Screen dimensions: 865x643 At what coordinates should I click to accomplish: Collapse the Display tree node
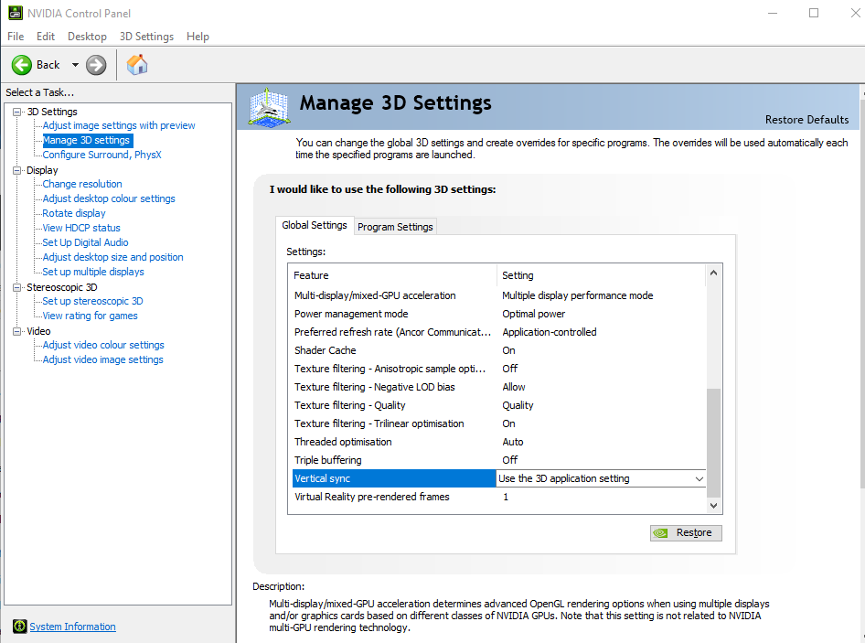[17, 170]
